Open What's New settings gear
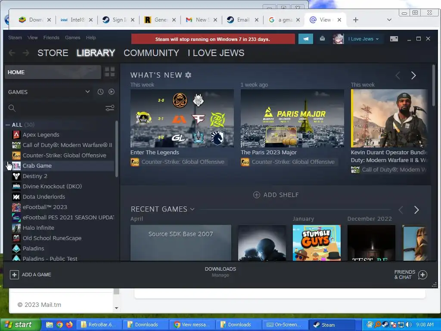 188,75
